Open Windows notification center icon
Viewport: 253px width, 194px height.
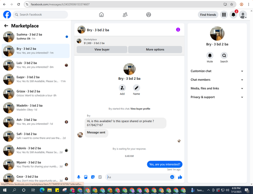(x=247, y=190)
